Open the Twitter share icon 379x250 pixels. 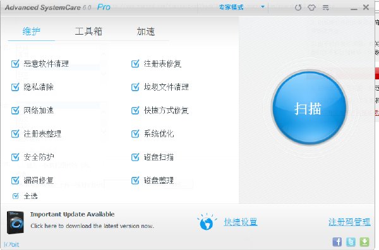pos(351,242)
